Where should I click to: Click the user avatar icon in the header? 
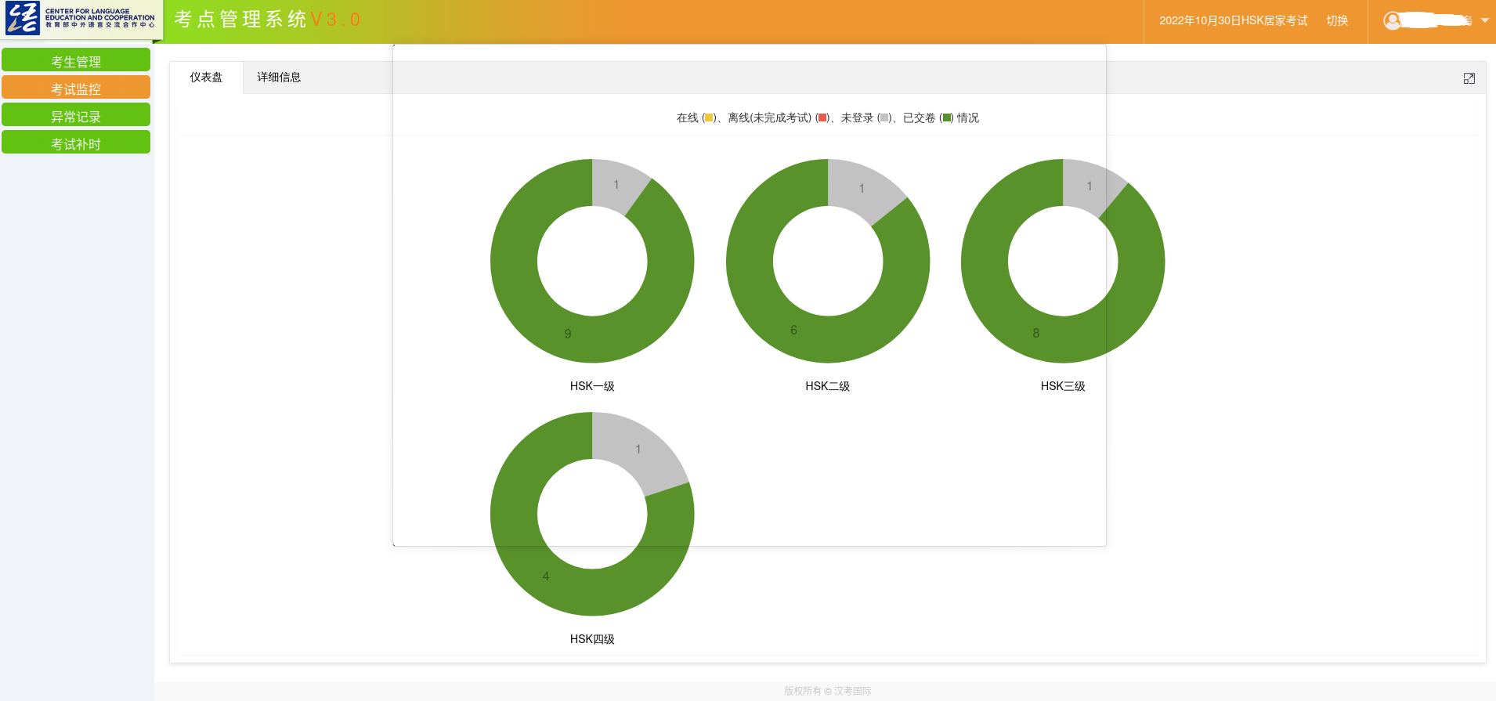(x=1392, y=21)
